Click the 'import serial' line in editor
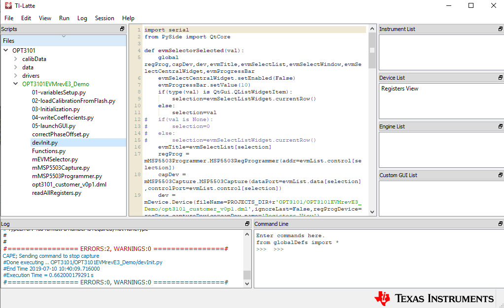The height and width of the screenshot is (308, 504). [167, 30]
